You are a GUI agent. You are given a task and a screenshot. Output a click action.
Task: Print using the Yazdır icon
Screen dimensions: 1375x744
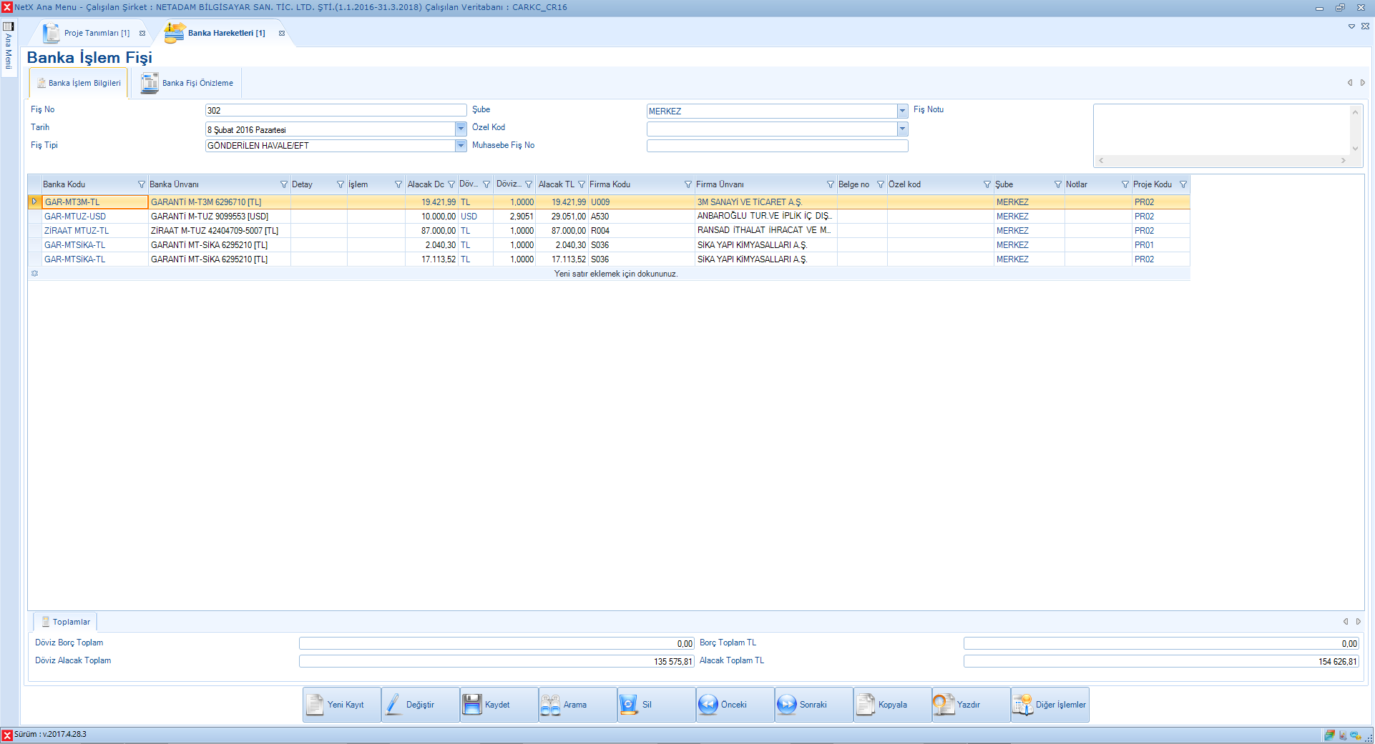pos(944,705)
